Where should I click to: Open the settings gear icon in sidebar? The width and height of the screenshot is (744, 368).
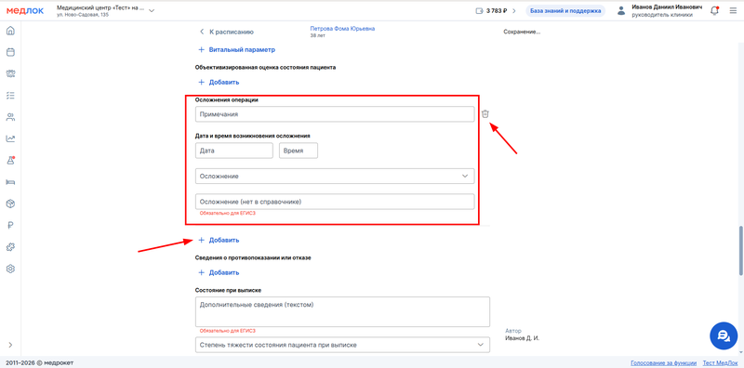[x=10, y=269]
